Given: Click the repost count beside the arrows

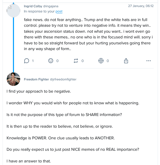Looking at the screenshot, I should [x=83, y=61].
